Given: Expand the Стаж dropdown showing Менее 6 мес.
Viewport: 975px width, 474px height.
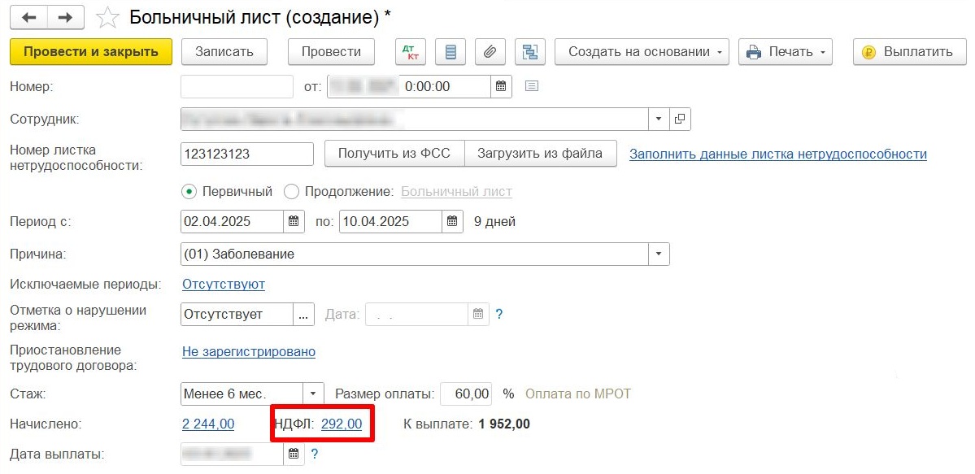Looking at the screenshot, I should pyautogui.click(x=314, y=394).
